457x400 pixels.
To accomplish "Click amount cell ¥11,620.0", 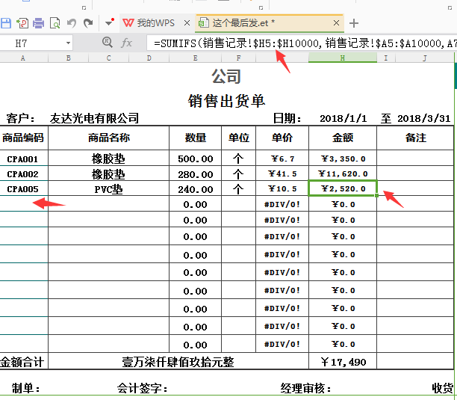I will click(343, 174).
